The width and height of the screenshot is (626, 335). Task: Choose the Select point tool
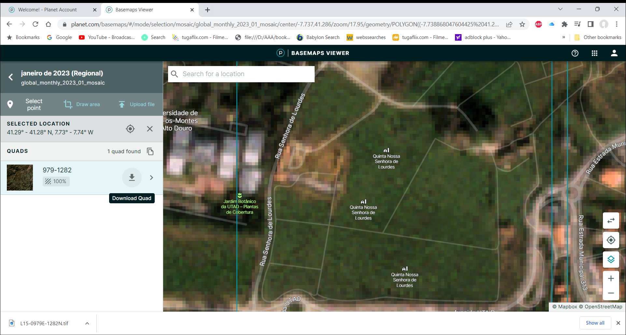click(x=25, y=104)
